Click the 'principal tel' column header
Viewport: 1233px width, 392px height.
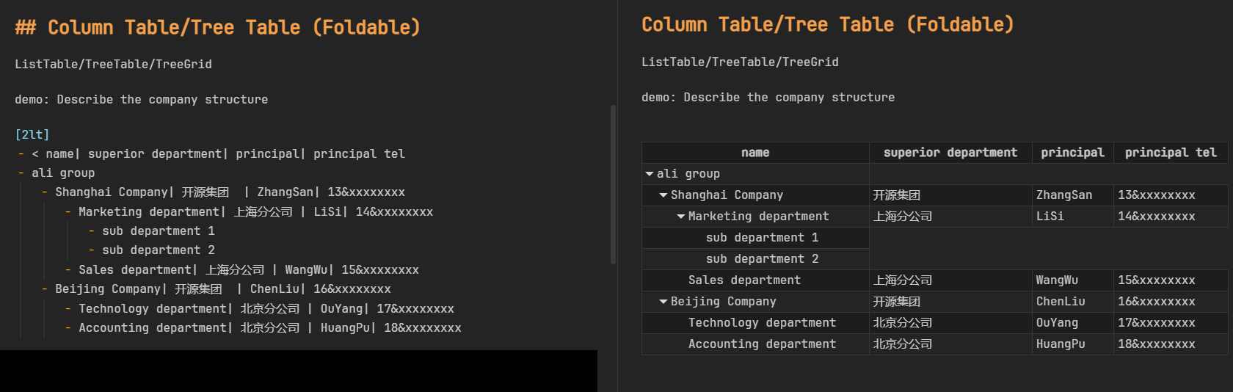[x=1171, y=153]
